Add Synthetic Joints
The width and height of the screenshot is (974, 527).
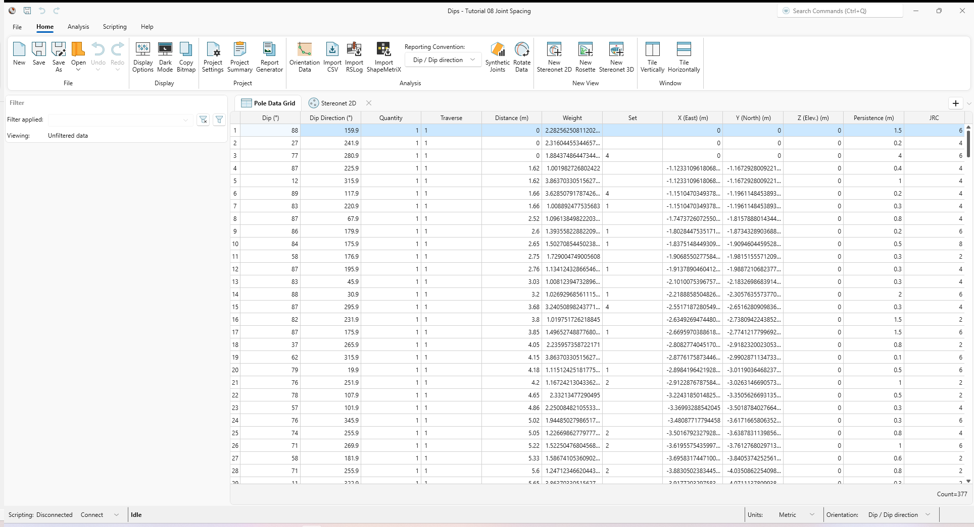497,55
